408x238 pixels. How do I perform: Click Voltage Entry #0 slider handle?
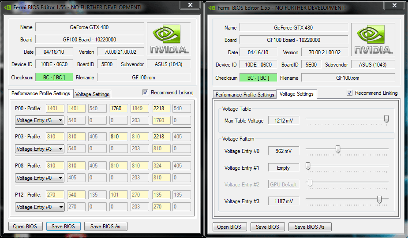pos(338,149)
